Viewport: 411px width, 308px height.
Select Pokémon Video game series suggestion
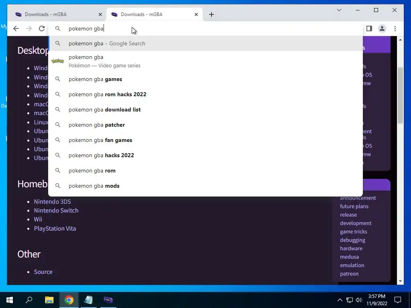coord(205,61)
